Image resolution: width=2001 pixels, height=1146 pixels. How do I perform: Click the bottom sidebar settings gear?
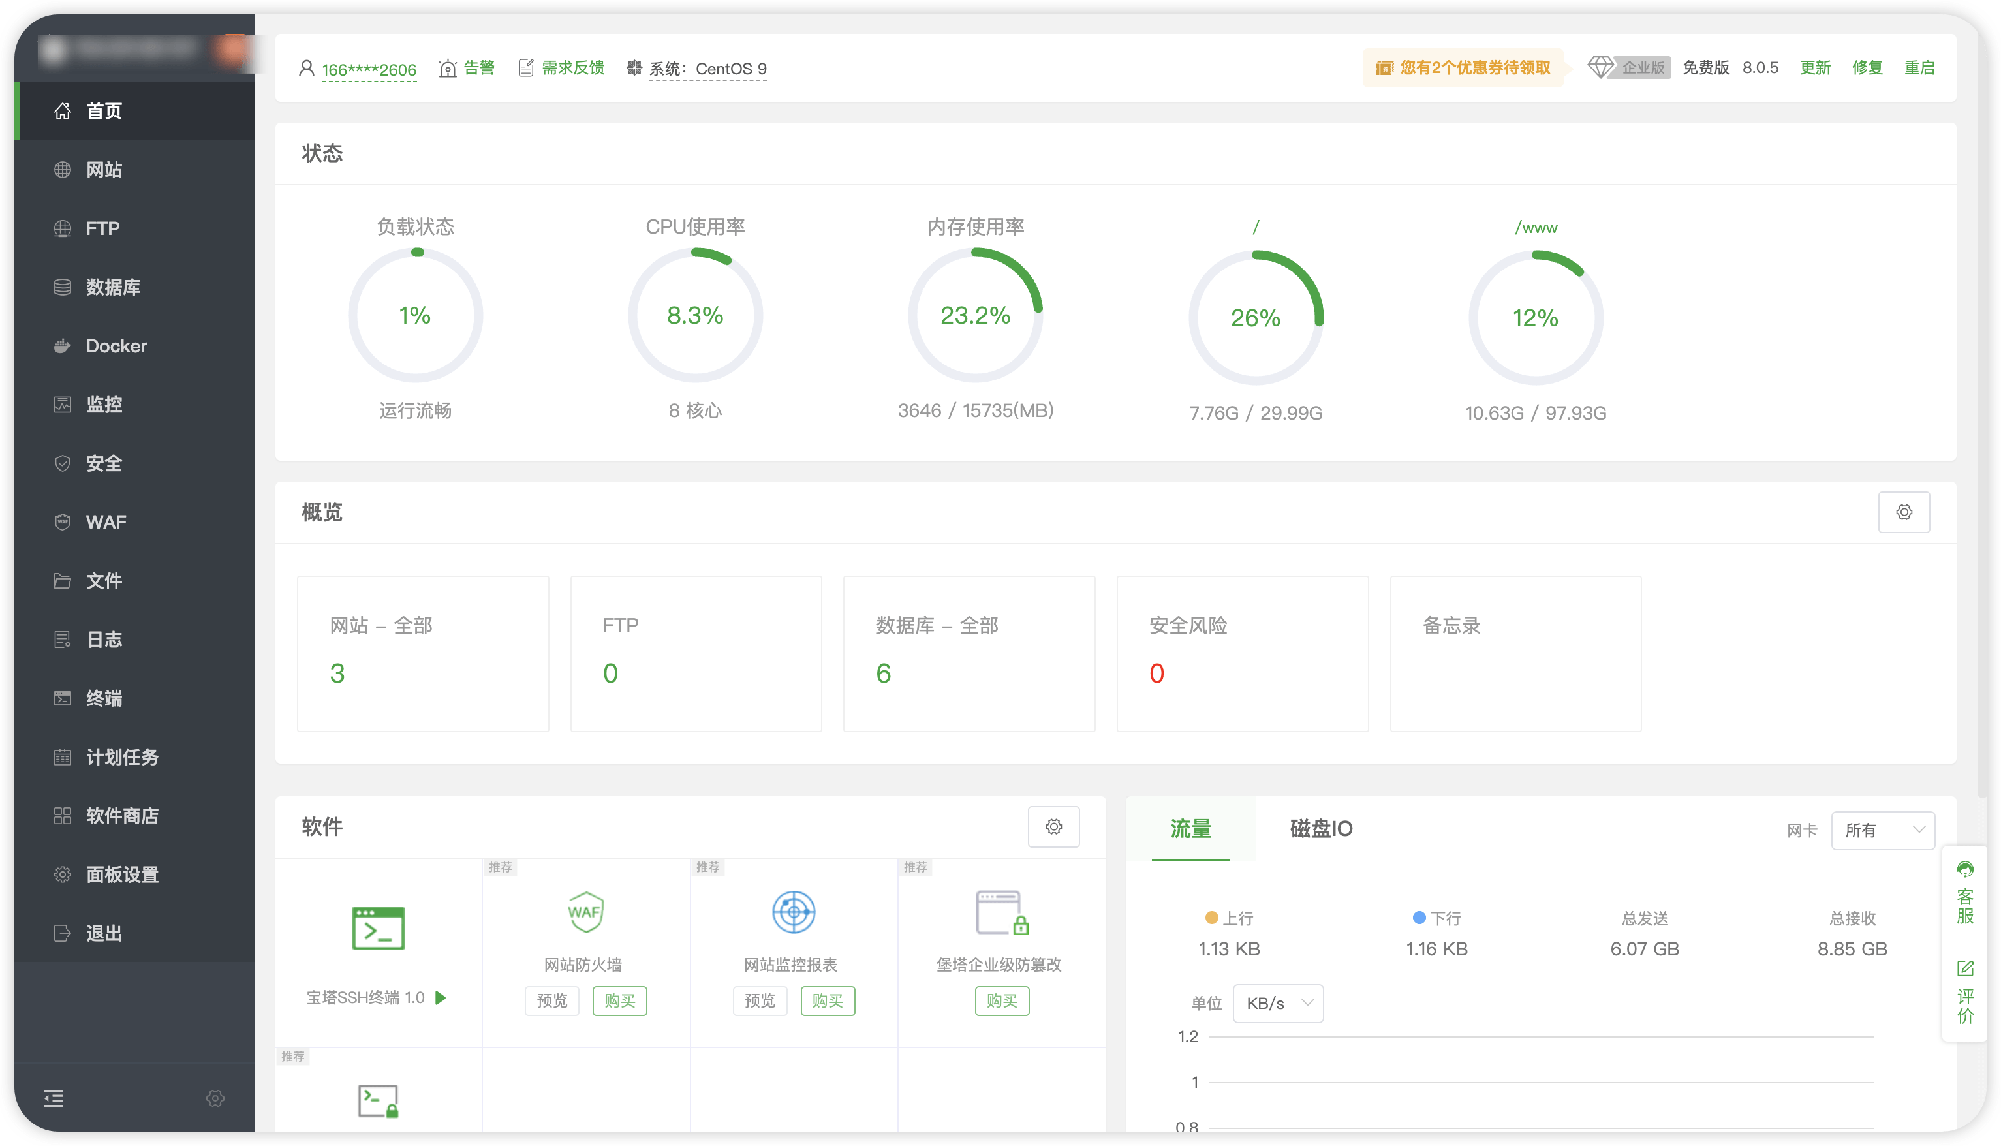[x=215, y=1098]
